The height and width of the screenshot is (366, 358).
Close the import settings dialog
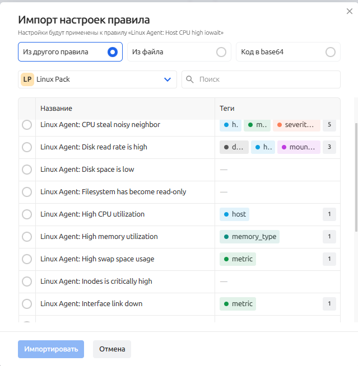click(350, 11)
